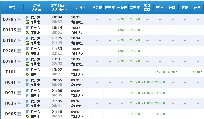Open train D2283 details link

9,61
